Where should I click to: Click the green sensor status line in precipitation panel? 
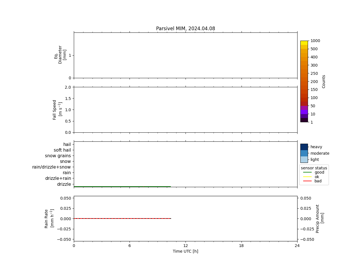(122, 187)
